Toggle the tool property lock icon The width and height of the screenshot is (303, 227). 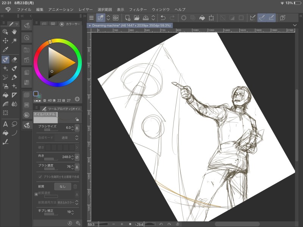click(x=77, y=119)
